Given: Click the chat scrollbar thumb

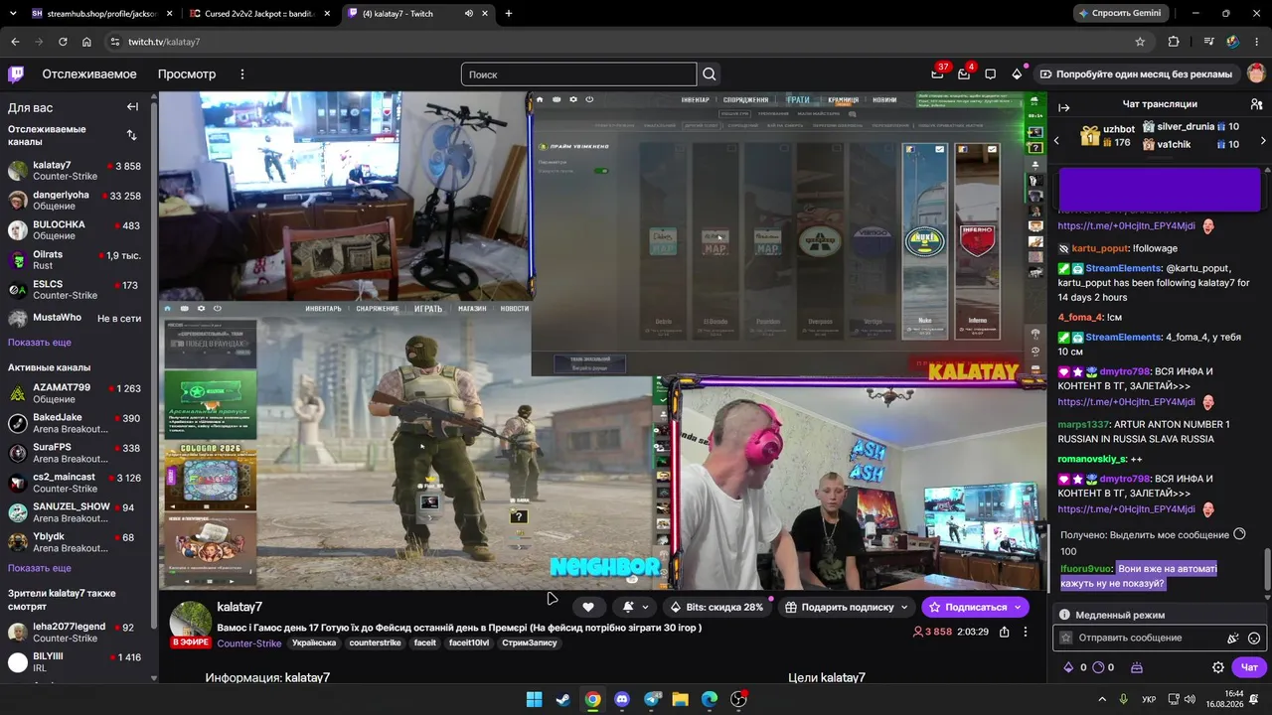Looking at the screenshot, I should (x=1266, y=570).
